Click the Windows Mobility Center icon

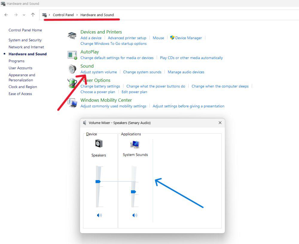click(x=72, y=103)
